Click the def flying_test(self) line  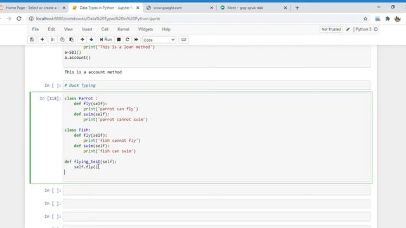pos(90,161)
